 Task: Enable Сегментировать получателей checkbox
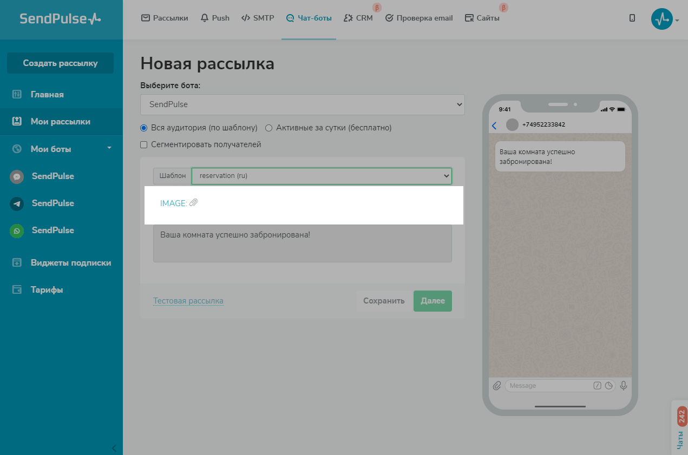[143, 144]
